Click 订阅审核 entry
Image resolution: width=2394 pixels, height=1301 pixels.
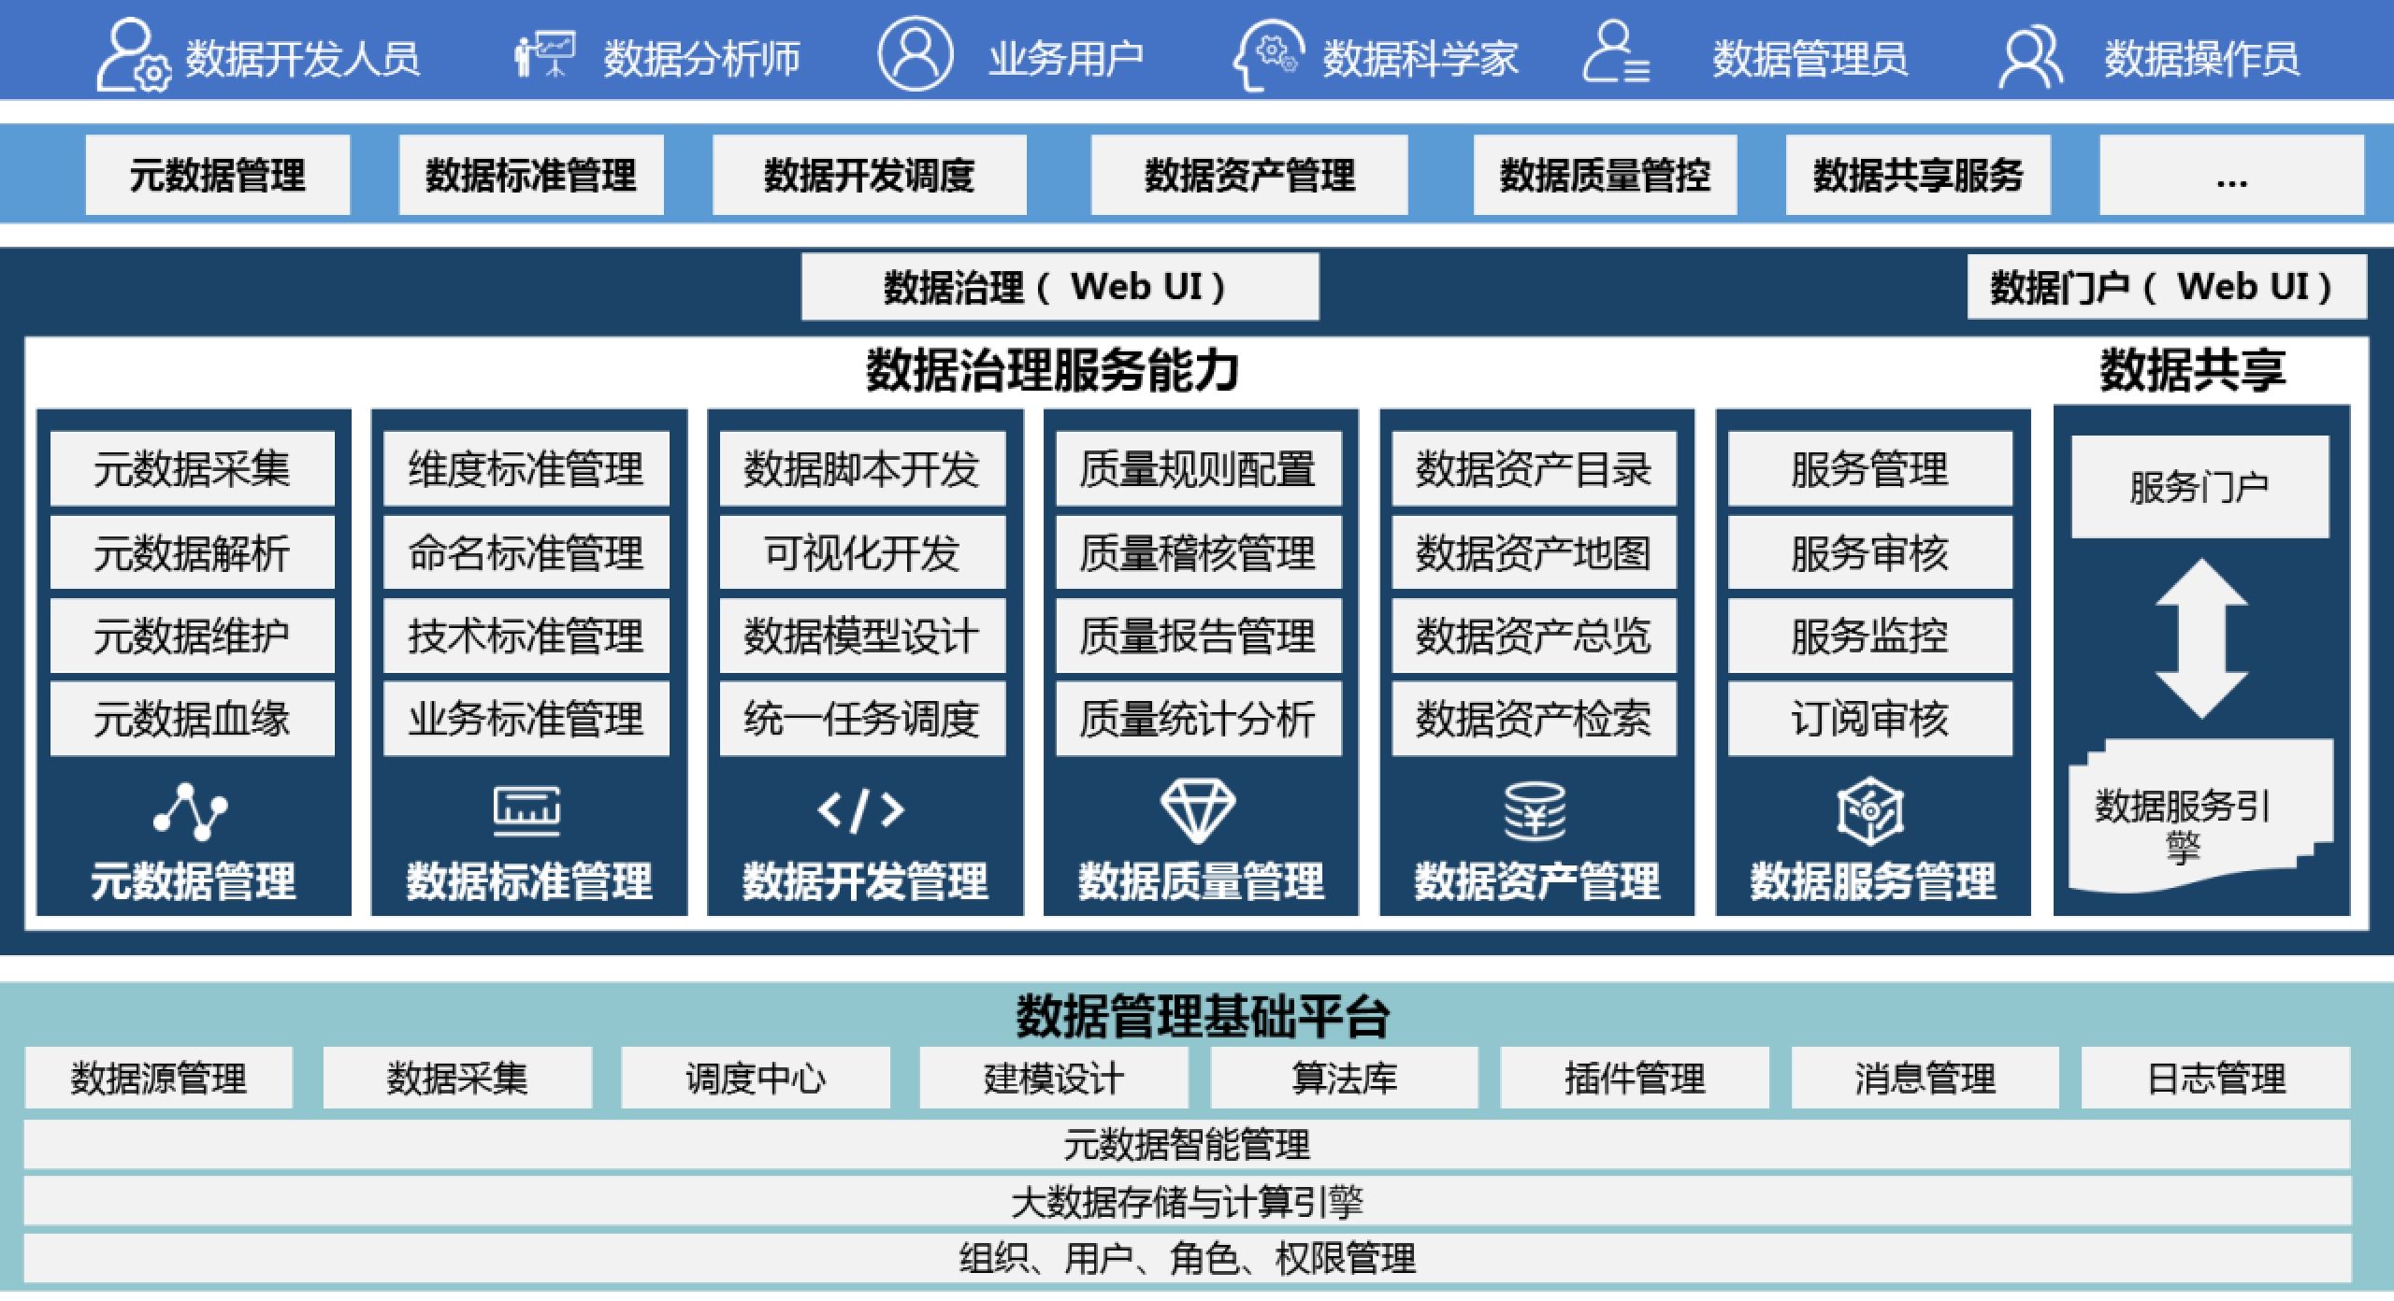click(1870, 718)
